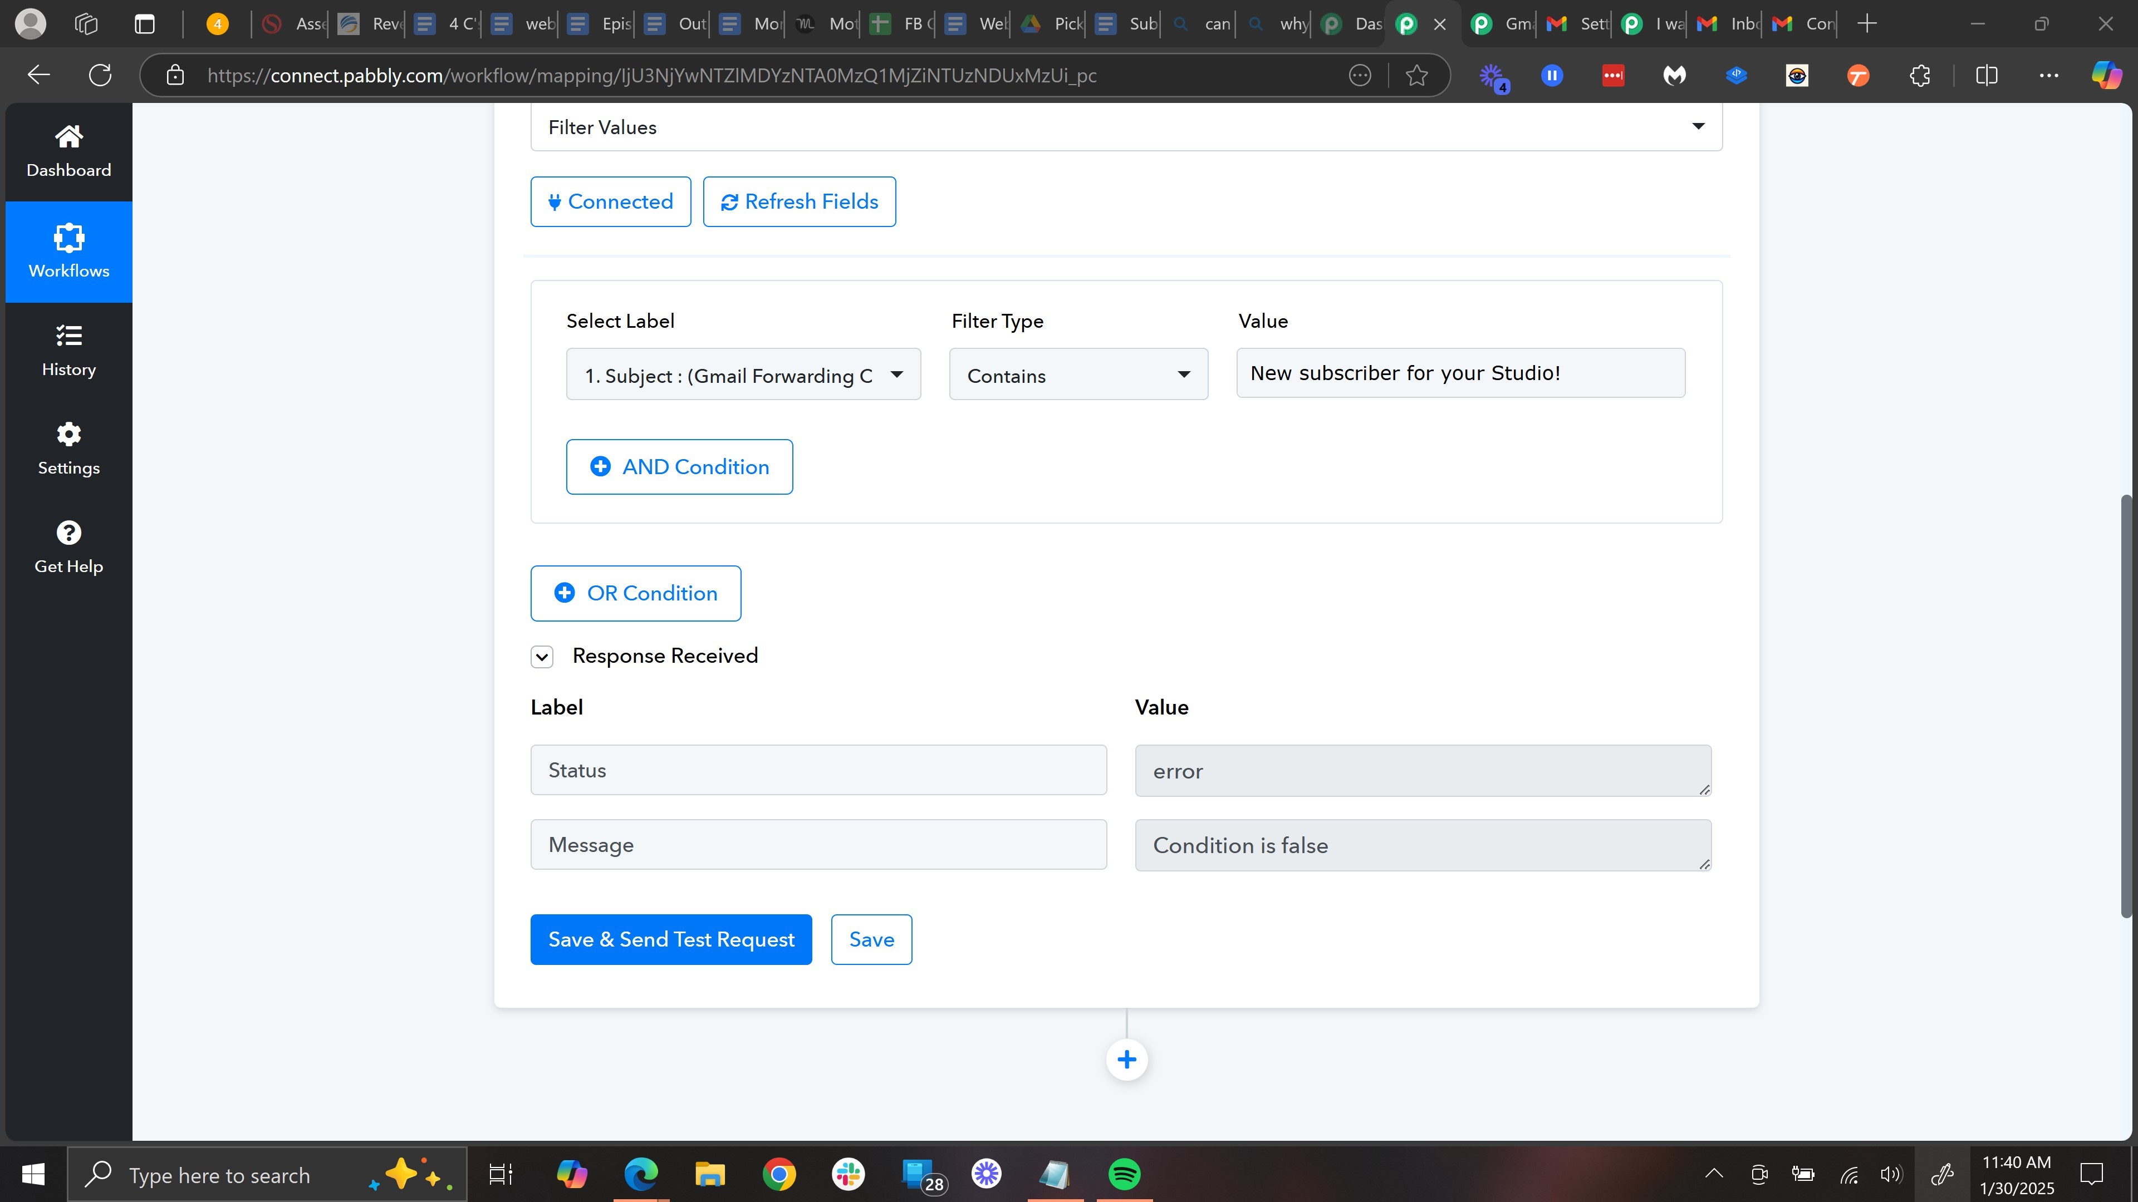Open File Explorer from the taskbar

(710, 1175)
